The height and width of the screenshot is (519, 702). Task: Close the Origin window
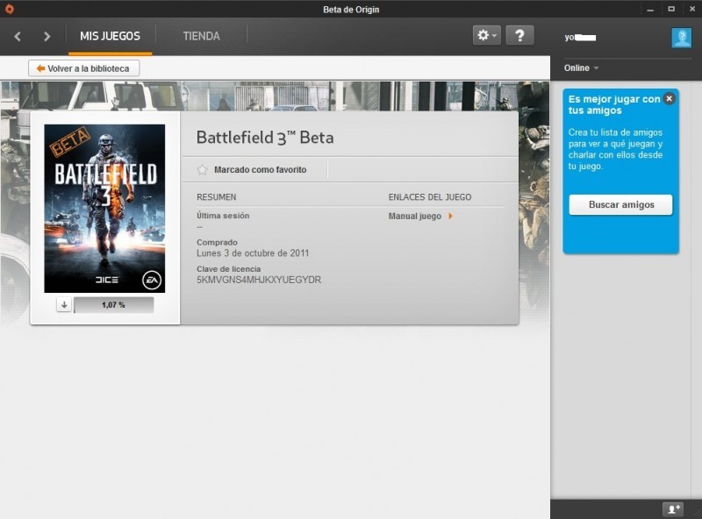click(692, 9)
